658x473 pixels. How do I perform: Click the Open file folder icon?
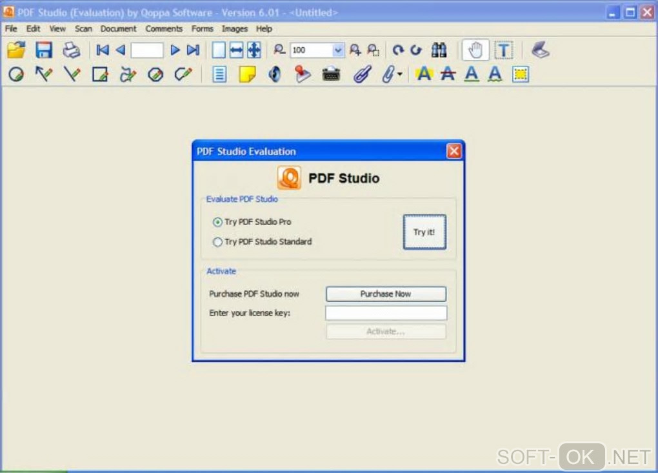pos(16,50)
